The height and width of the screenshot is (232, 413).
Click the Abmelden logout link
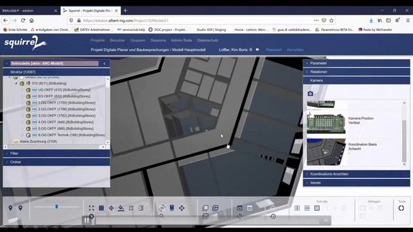295,50
